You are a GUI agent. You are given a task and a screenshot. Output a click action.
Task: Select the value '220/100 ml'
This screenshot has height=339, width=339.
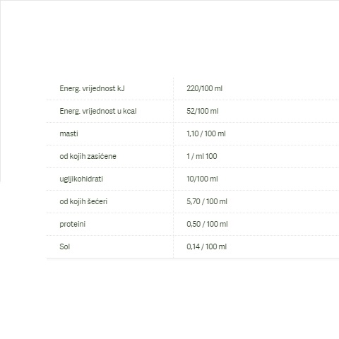point(204,88)
